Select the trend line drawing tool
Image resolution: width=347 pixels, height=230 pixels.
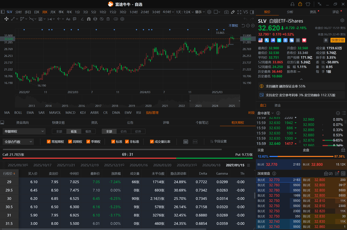click(13, 19)
